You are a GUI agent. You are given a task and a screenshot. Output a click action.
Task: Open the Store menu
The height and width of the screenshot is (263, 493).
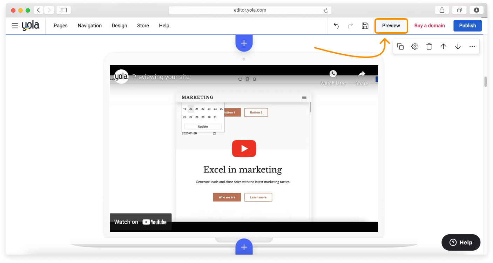point(143,25)
